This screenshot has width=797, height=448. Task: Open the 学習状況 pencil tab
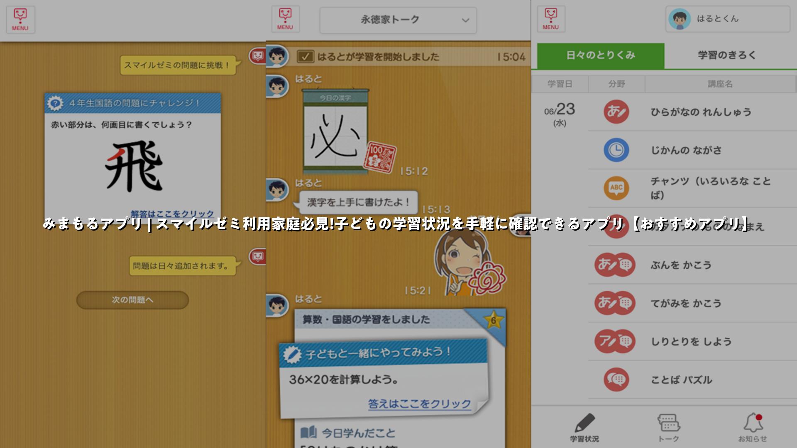coord(584,427)
